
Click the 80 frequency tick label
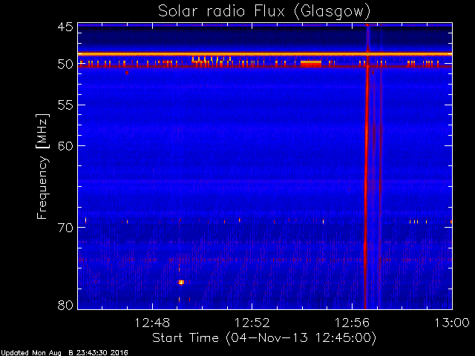(65, 305)
